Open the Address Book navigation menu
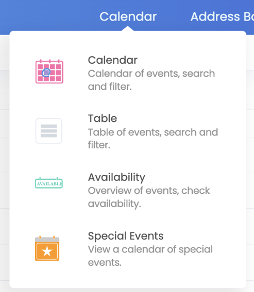 (x=222, y=16)
